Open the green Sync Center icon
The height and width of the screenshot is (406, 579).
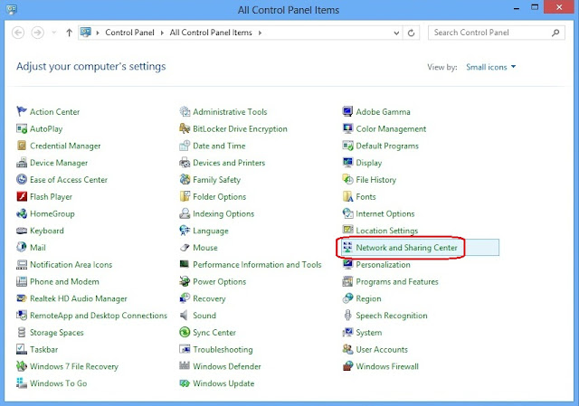point(185,332)
